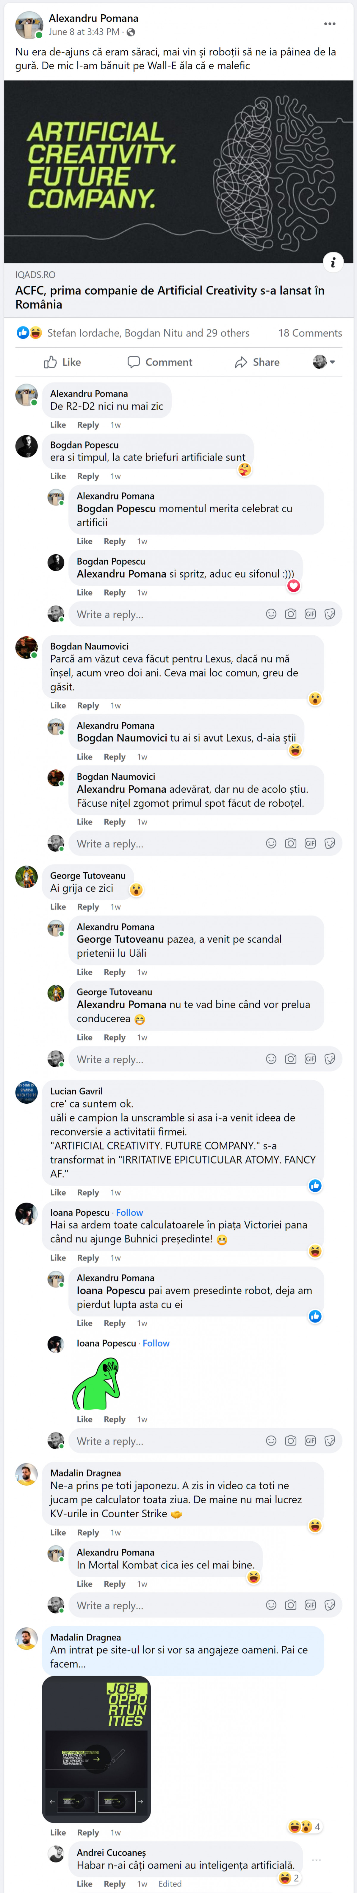View who reacted: Stefan Iordache and others

point(148,333)
